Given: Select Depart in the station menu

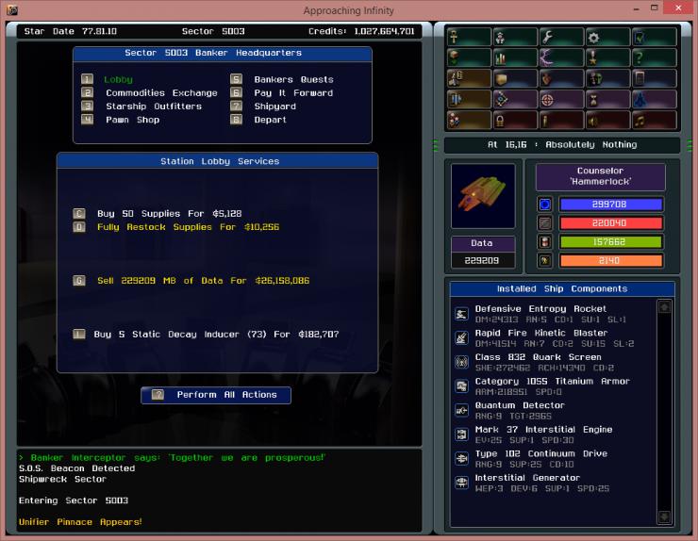Looking at the screenshot, I should [270, 120].
